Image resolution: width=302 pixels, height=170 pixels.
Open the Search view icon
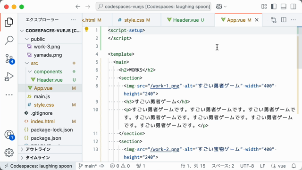coord(9,40)
